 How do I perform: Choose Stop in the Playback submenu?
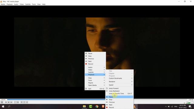[x=119, y=100]
